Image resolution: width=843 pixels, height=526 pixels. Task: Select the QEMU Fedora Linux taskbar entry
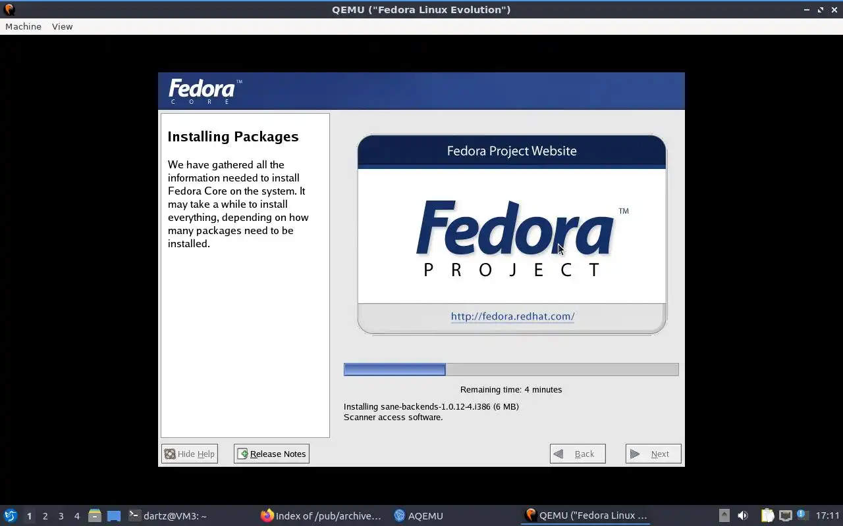pos(585,515)
